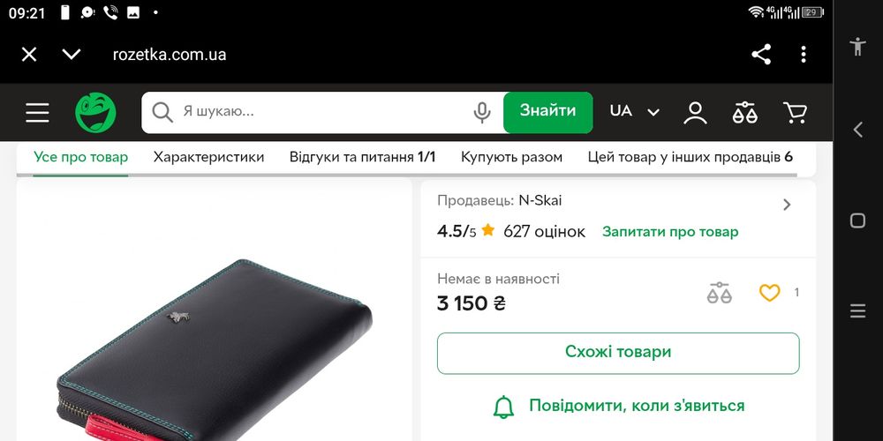The image size is (883, 441).
Task: Share the page via browser share icon
Action: [761, 55]
